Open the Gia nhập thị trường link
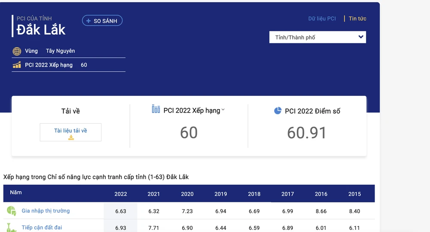This screenshot has height=232, width=430. click(x=46, y=211)
